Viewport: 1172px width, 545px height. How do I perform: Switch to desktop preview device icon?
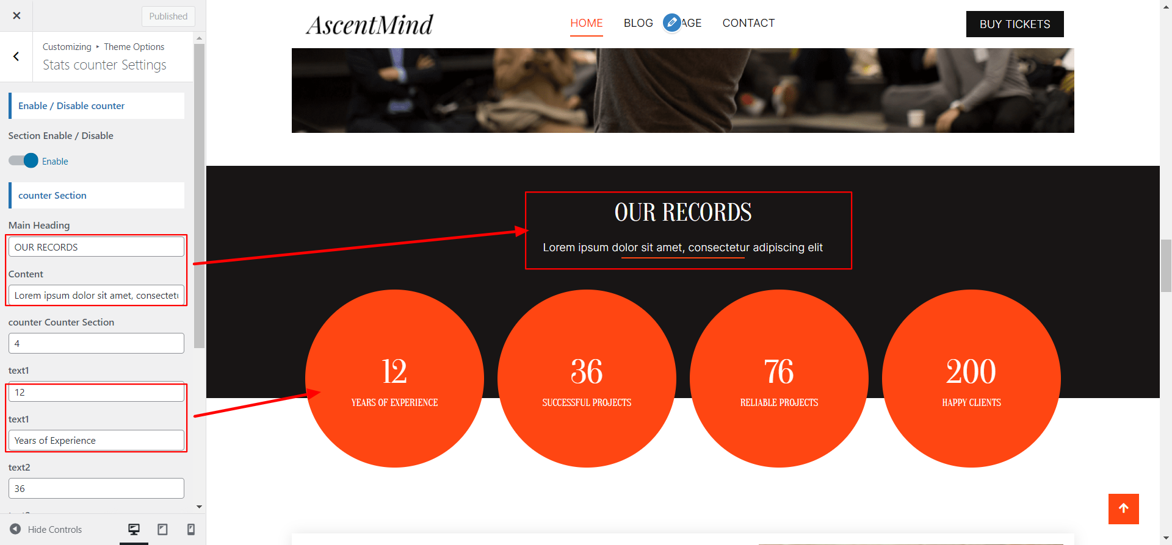tap(134, 529)
